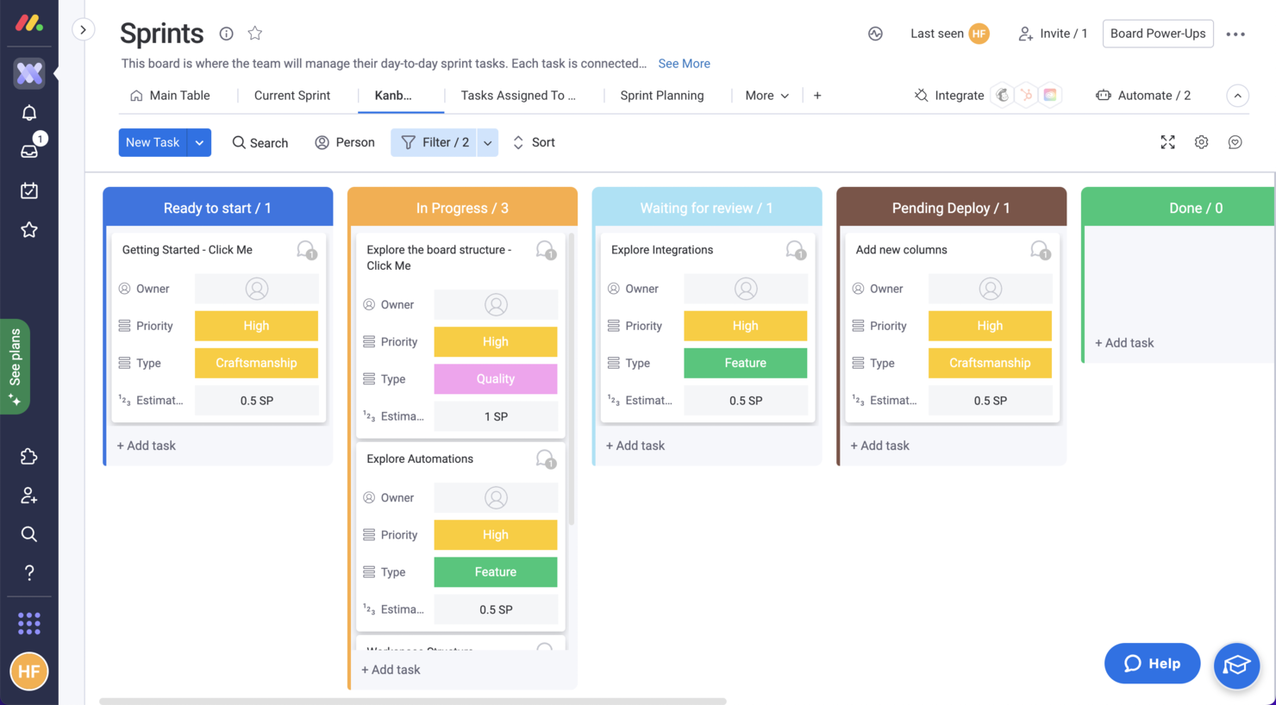Viewport: 1276px width, 705px height.
Task: Open the Integrate center
Action: [949, 96]
